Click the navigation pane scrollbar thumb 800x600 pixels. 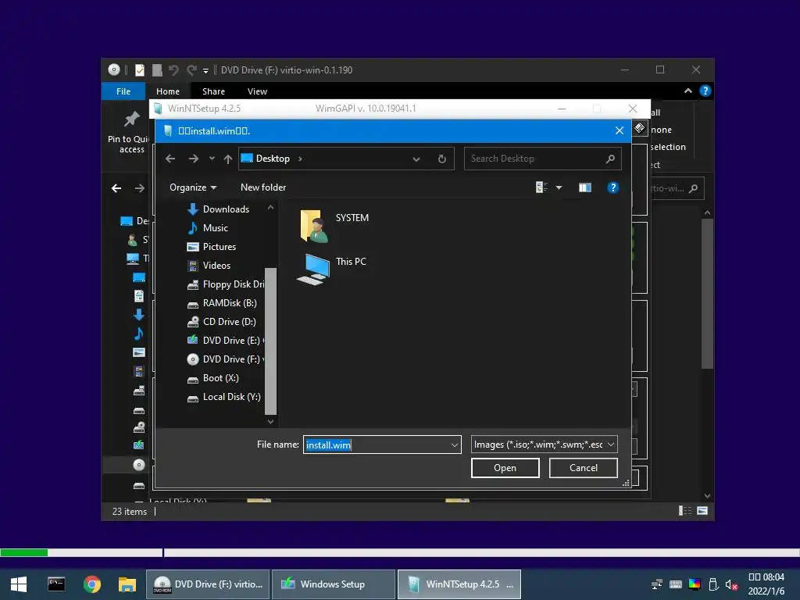tap(271, 341)
